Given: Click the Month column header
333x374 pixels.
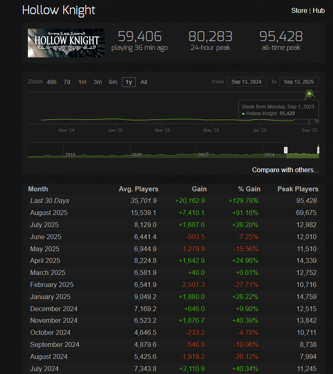Looking at the screenshot, I should (38, 189).
